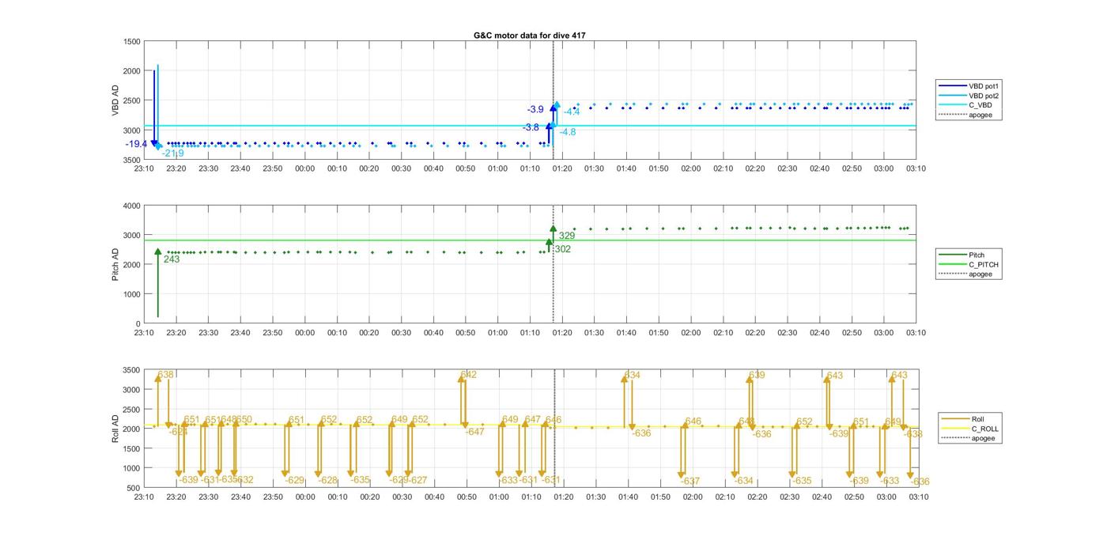
Task: Select 'C_VBD' legend entry
Action: click(980, 105)
